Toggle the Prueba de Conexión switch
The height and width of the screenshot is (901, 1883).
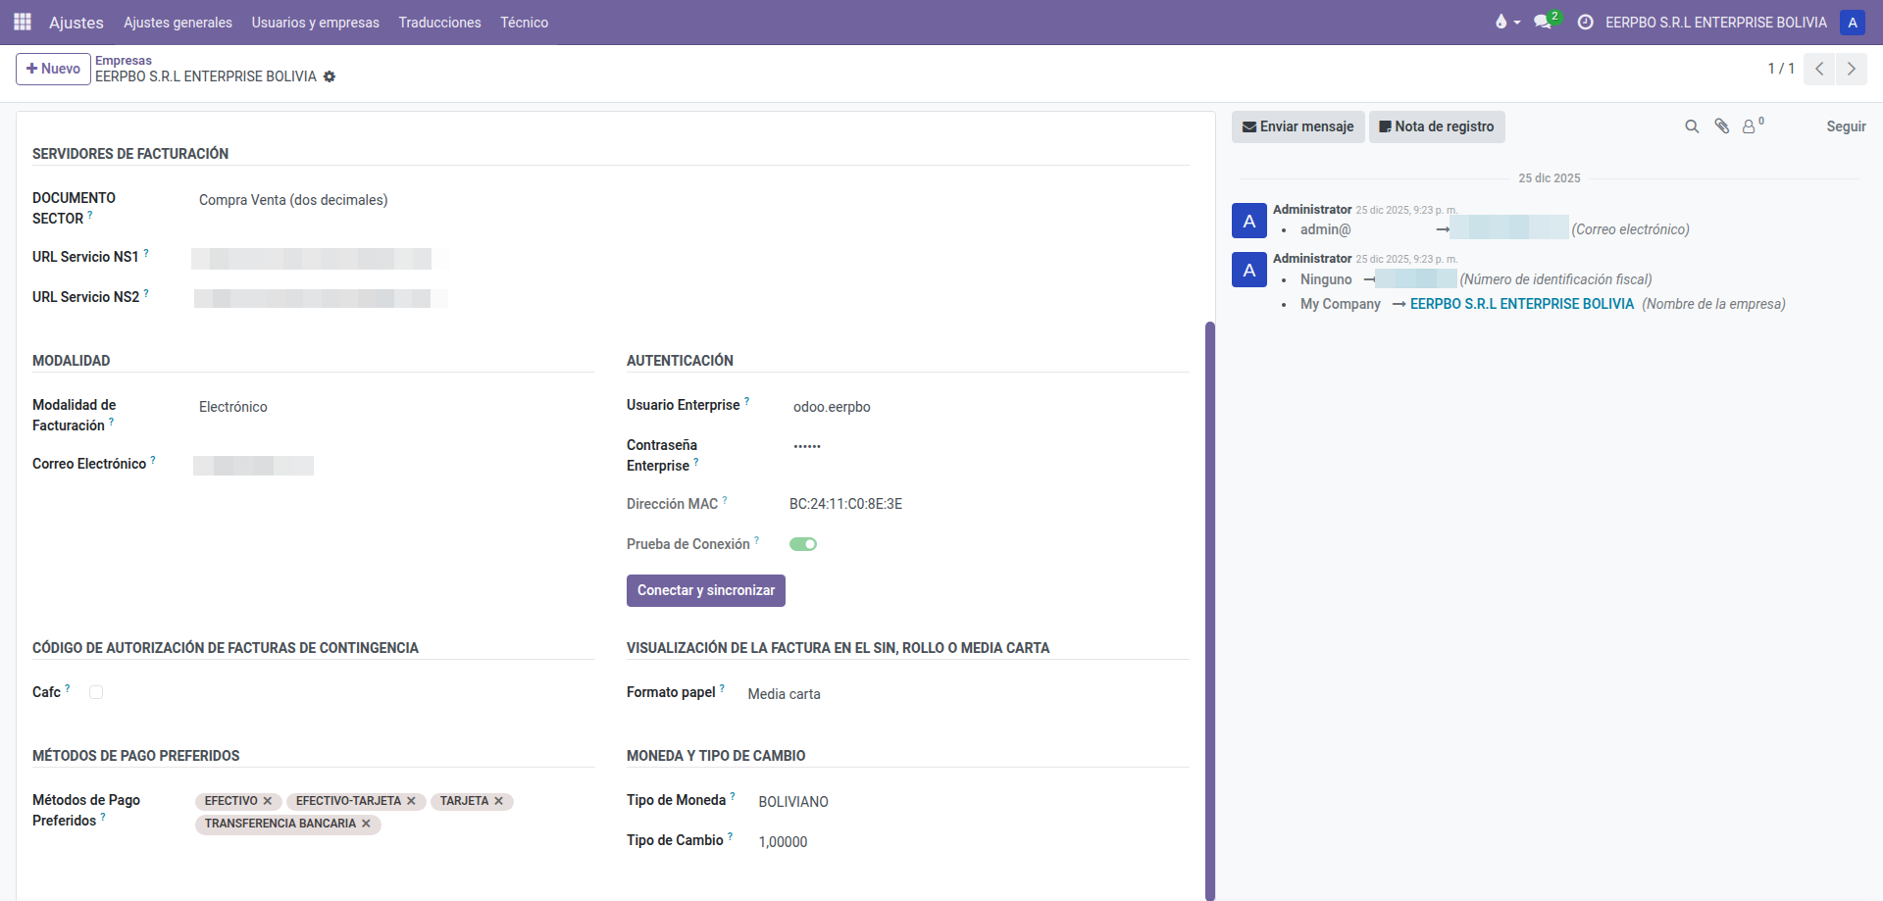point(803,544)
